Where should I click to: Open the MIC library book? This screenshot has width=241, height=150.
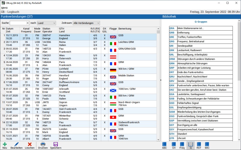[207, 145]
